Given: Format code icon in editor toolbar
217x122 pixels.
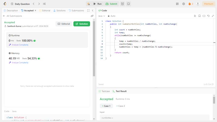Looking at the screenshot, I should 195,16.
